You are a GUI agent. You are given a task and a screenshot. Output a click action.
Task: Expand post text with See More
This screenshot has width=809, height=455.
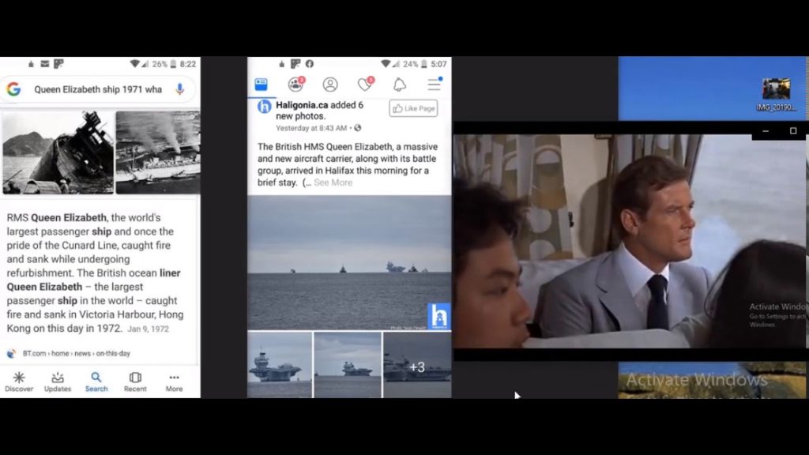click(333, 182)
